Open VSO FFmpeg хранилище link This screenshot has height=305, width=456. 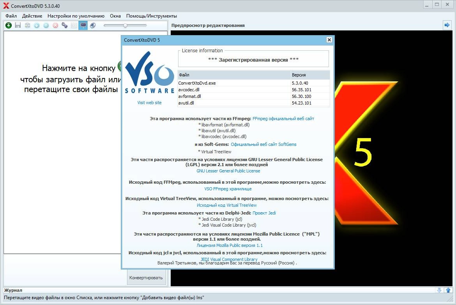tap(228, 189)
